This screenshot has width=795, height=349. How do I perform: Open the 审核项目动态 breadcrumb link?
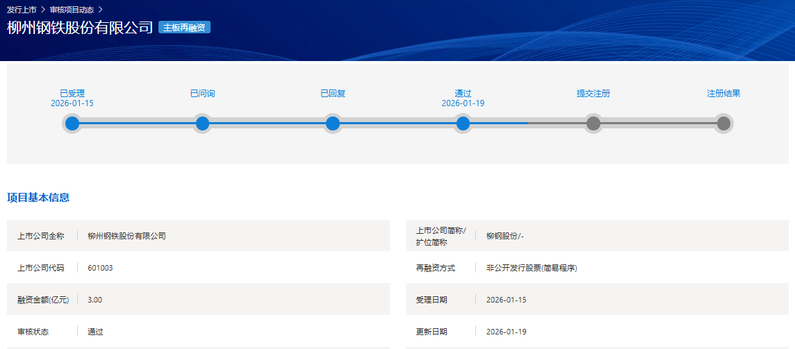coord(72,10)
